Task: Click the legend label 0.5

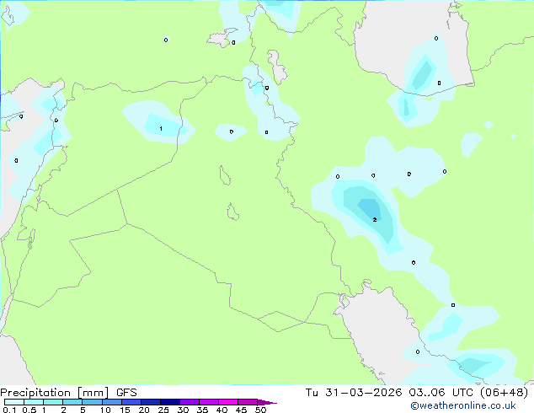Action: tap(29, 410)
